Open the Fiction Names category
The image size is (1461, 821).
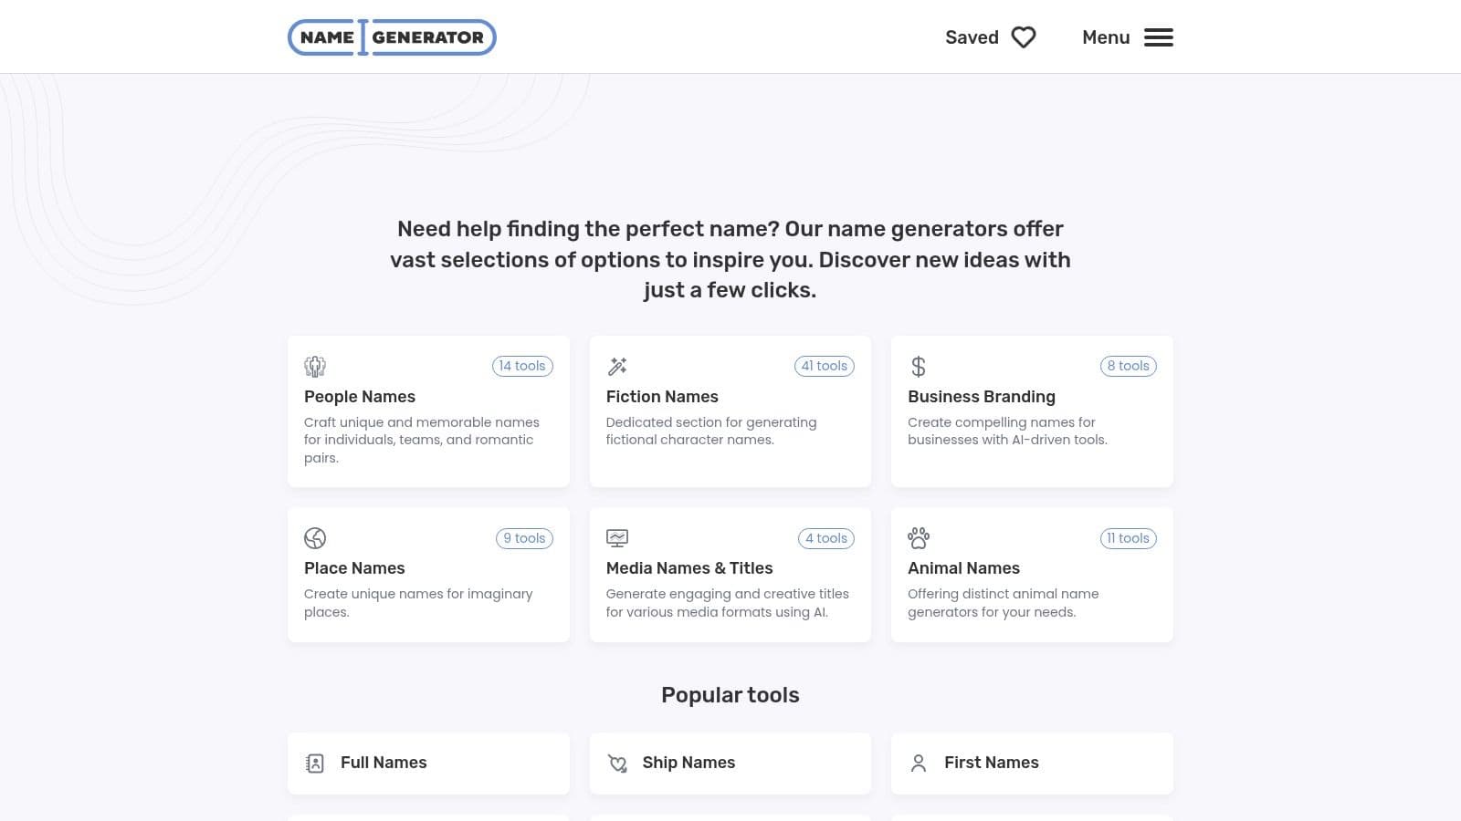point(730,411)
